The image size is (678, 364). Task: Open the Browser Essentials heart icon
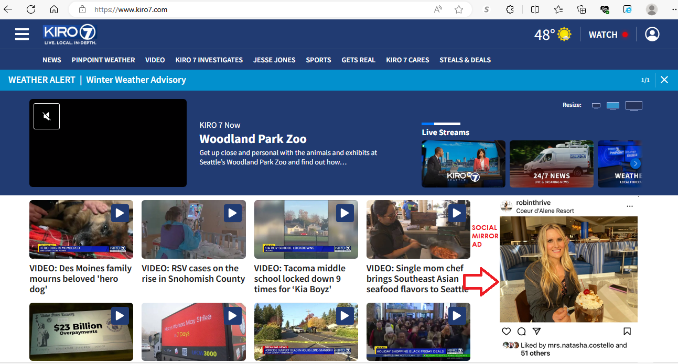coord(605,9)
